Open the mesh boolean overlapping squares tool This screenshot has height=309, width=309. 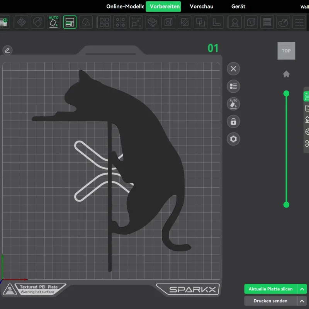tap(200, 22)
